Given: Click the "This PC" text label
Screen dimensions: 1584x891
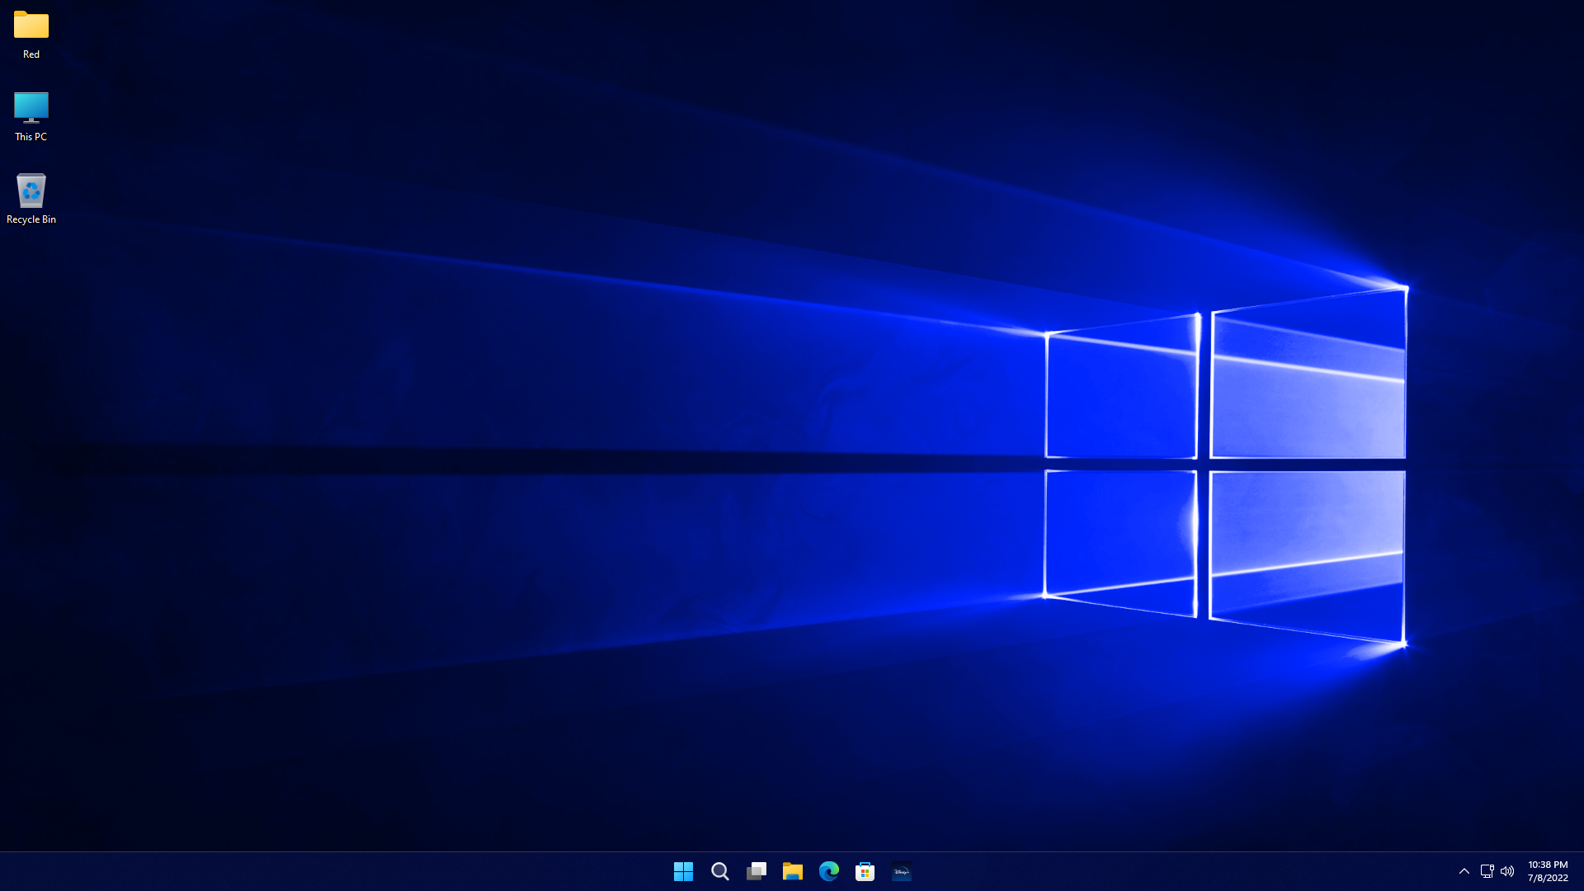Looking at the screenshot, I should click(x=31, y=137).
